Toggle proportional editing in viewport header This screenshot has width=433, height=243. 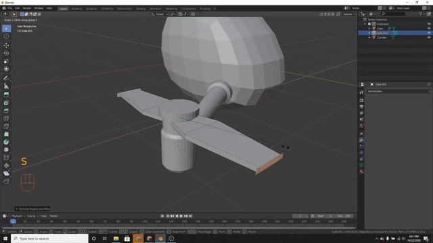193,14
